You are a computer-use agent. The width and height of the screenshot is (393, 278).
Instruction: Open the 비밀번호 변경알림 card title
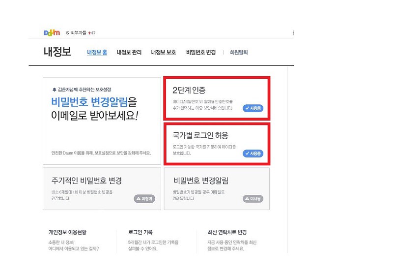[x=201, y=181]
